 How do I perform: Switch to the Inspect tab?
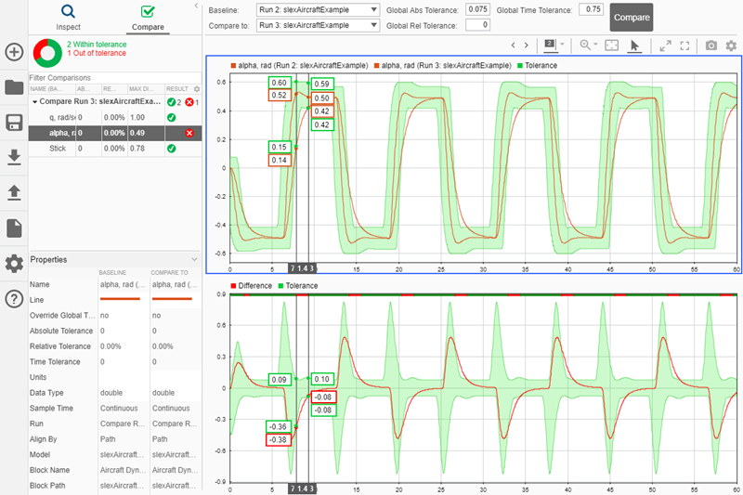tap(68, 18)
